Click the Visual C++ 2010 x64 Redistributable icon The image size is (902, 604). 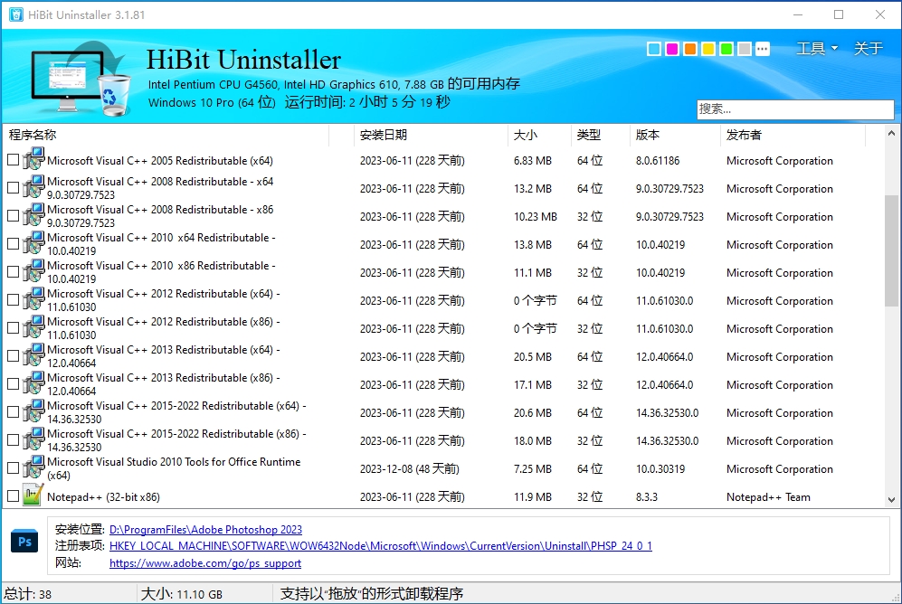tap(33, 243)
